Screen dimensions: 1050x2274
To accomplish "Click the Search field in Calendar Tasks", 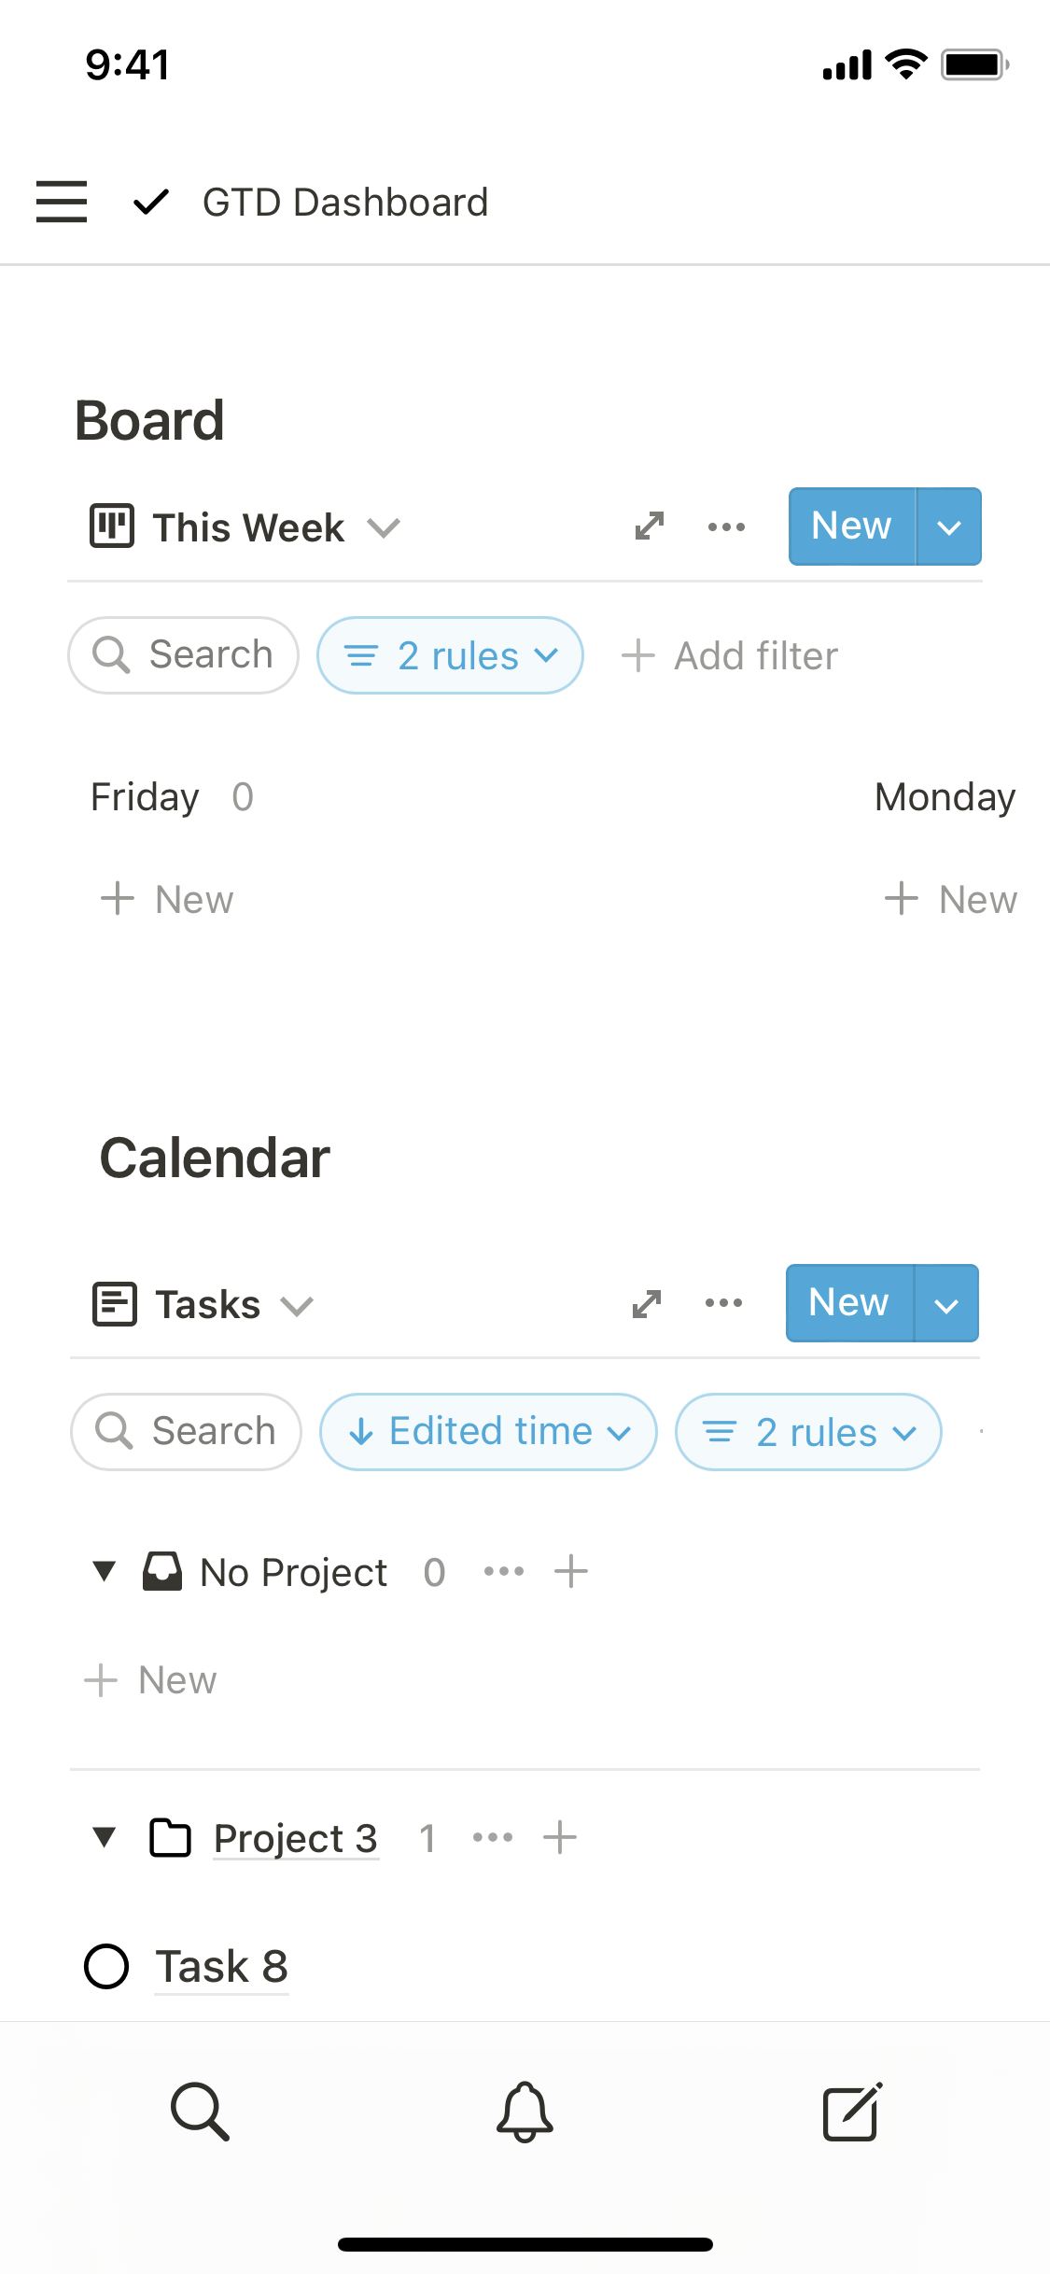I will coord(187,1432).
